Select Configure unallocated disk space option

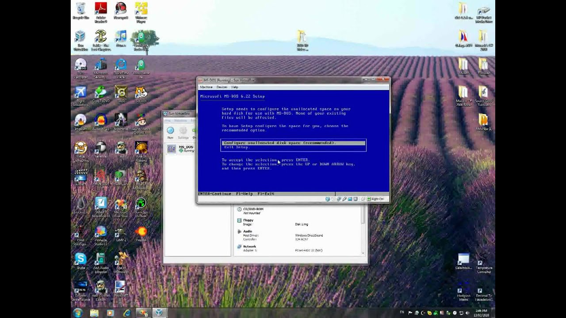[x=294, y=143]
